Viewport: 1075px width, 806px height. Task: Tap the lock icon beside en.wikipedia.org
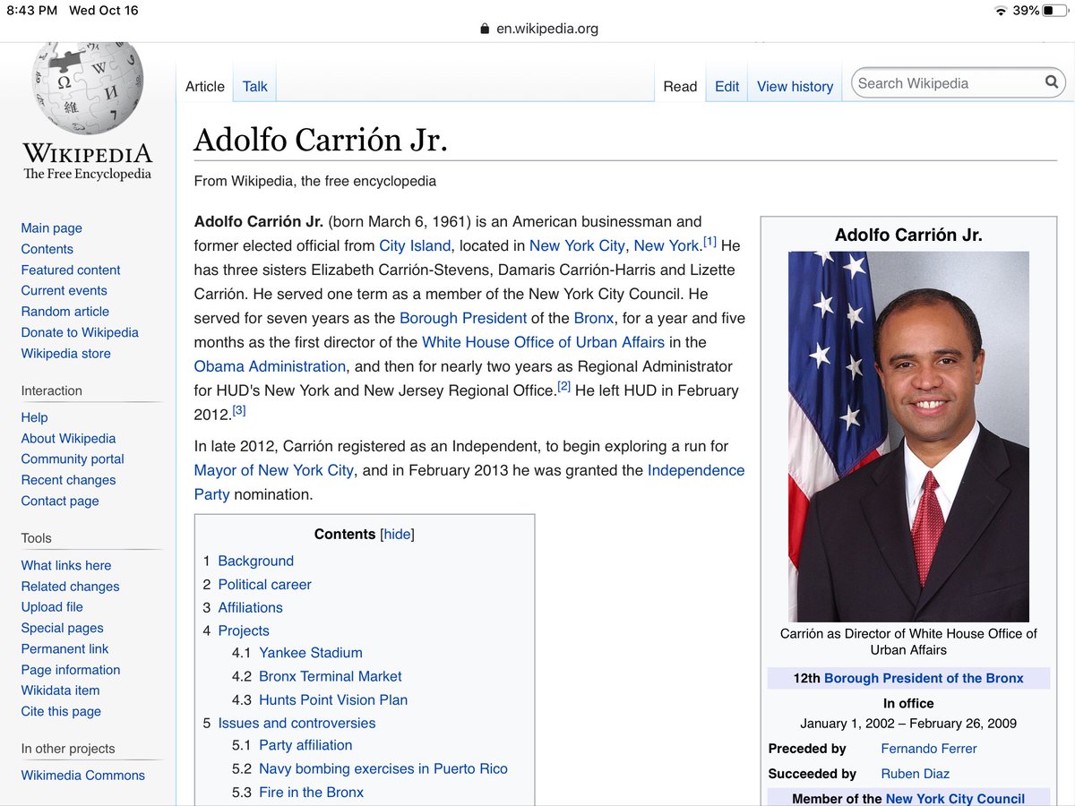click(486, 29)
